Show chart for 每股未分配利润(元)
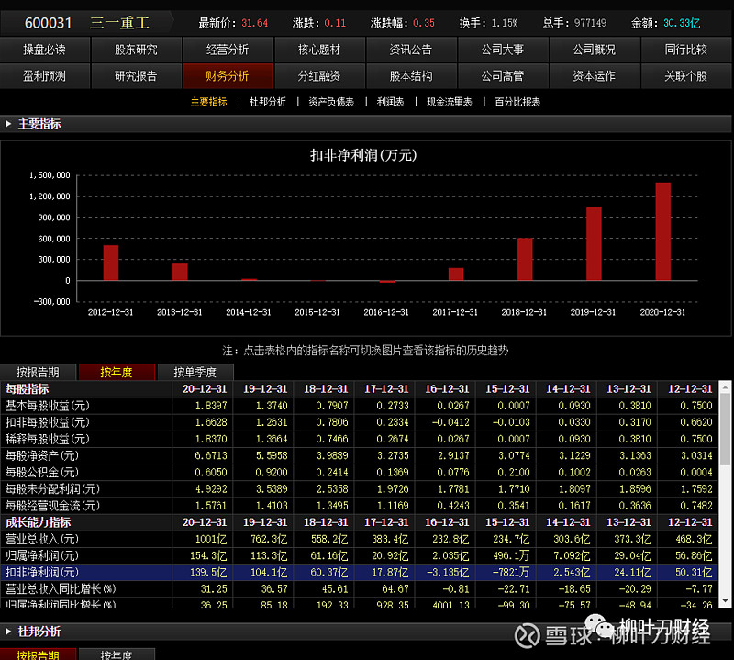734x660 pixels. tap(53, 489)
